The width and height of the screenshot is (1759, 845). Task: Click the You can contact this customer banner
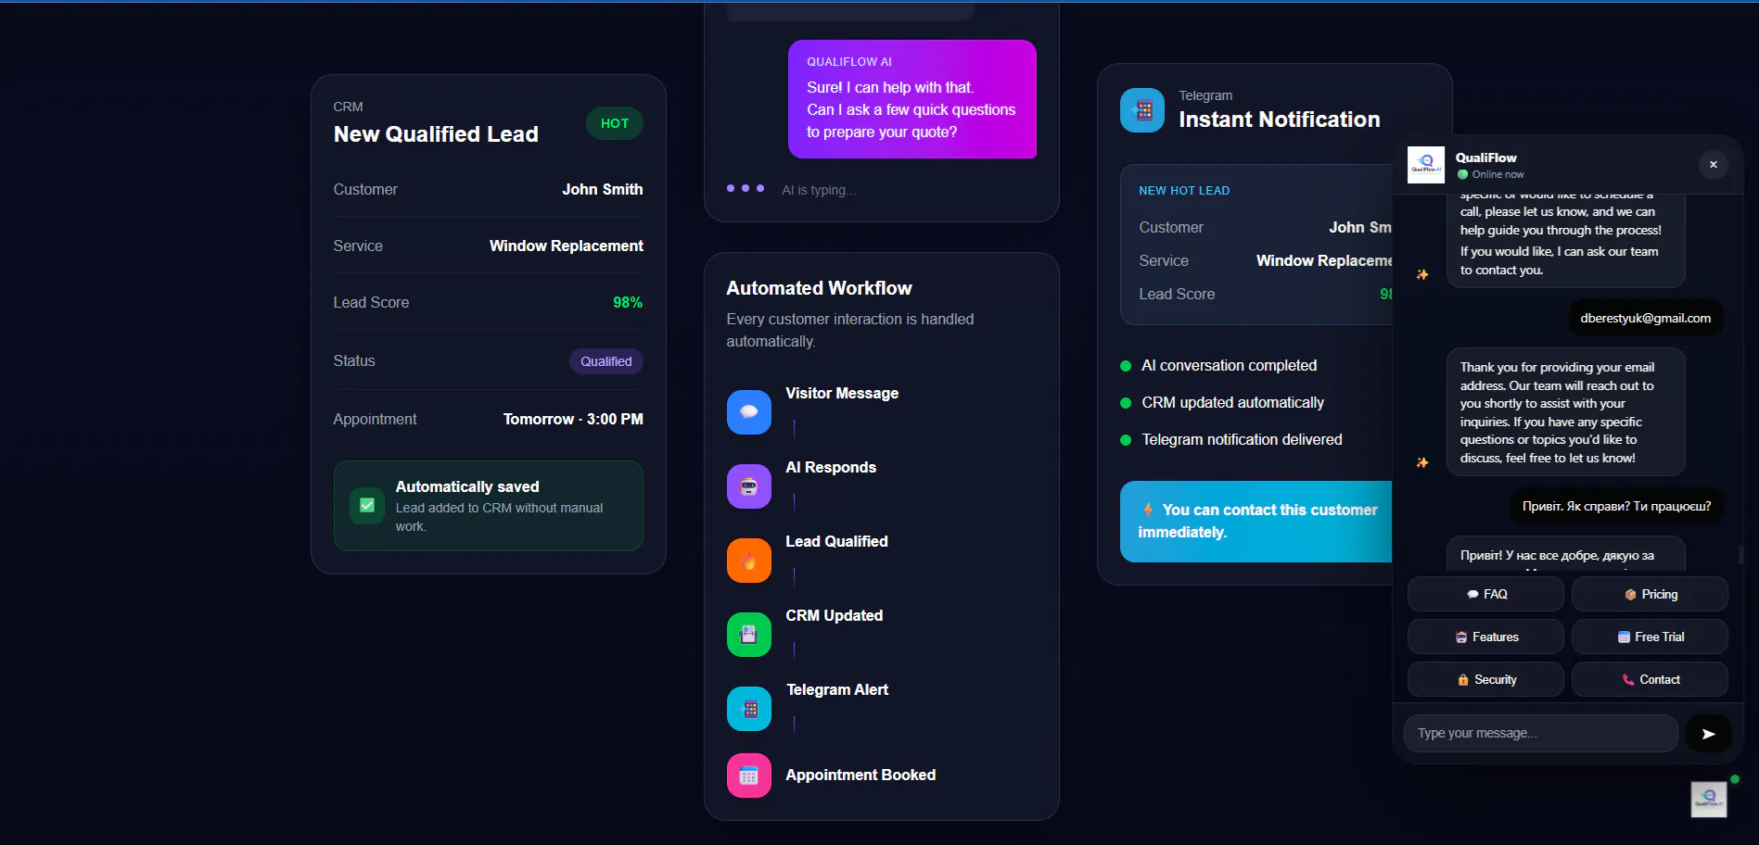(1256, 522)
